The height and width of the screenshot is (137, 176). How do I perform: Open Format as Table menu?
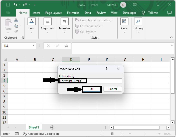point(89,26)
